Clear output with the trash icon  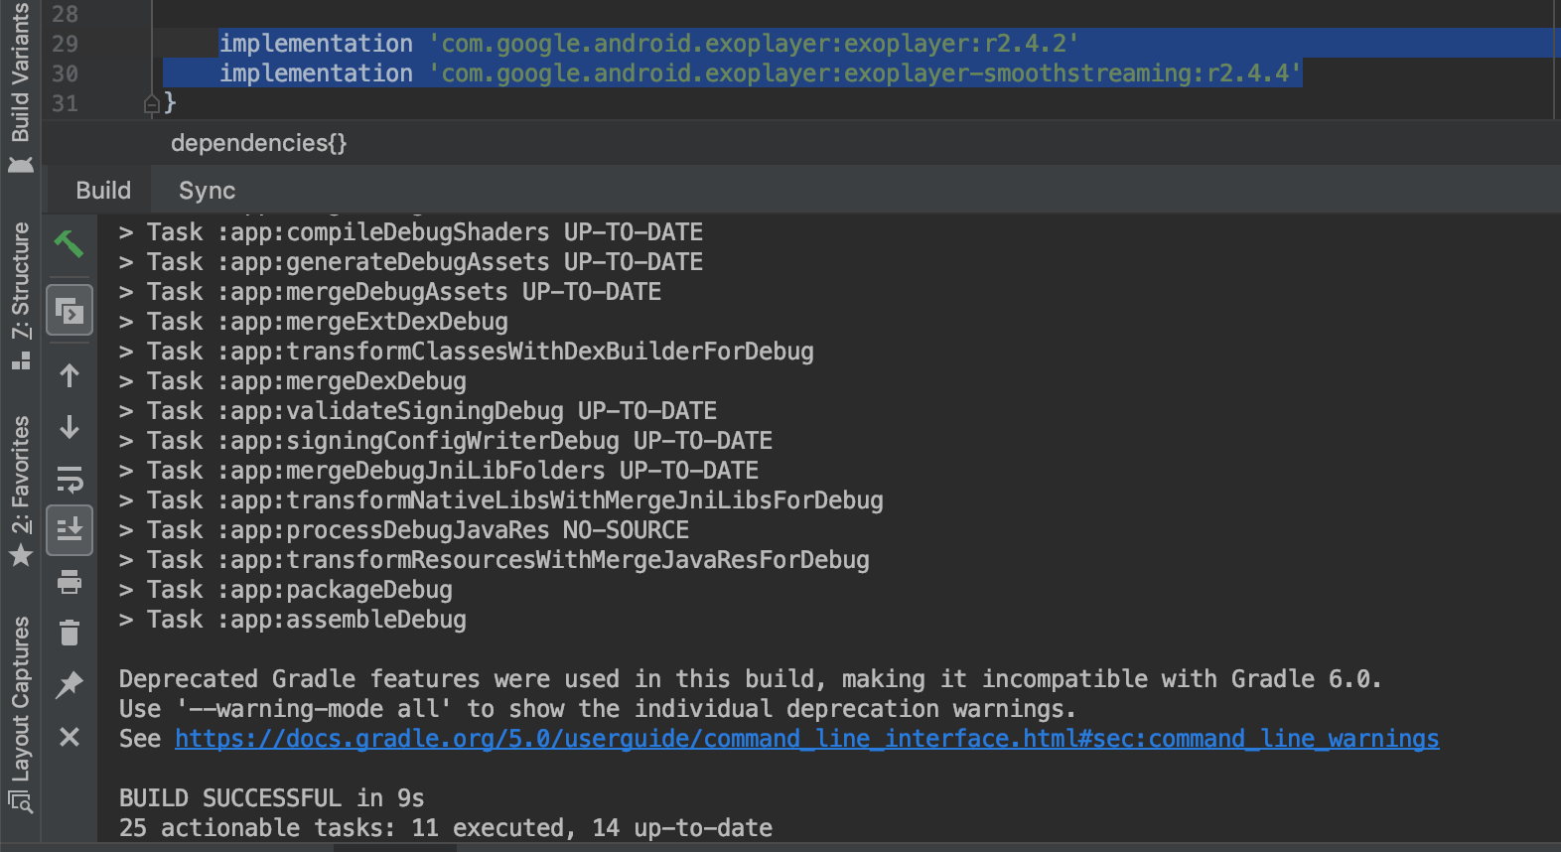point(70,633)
